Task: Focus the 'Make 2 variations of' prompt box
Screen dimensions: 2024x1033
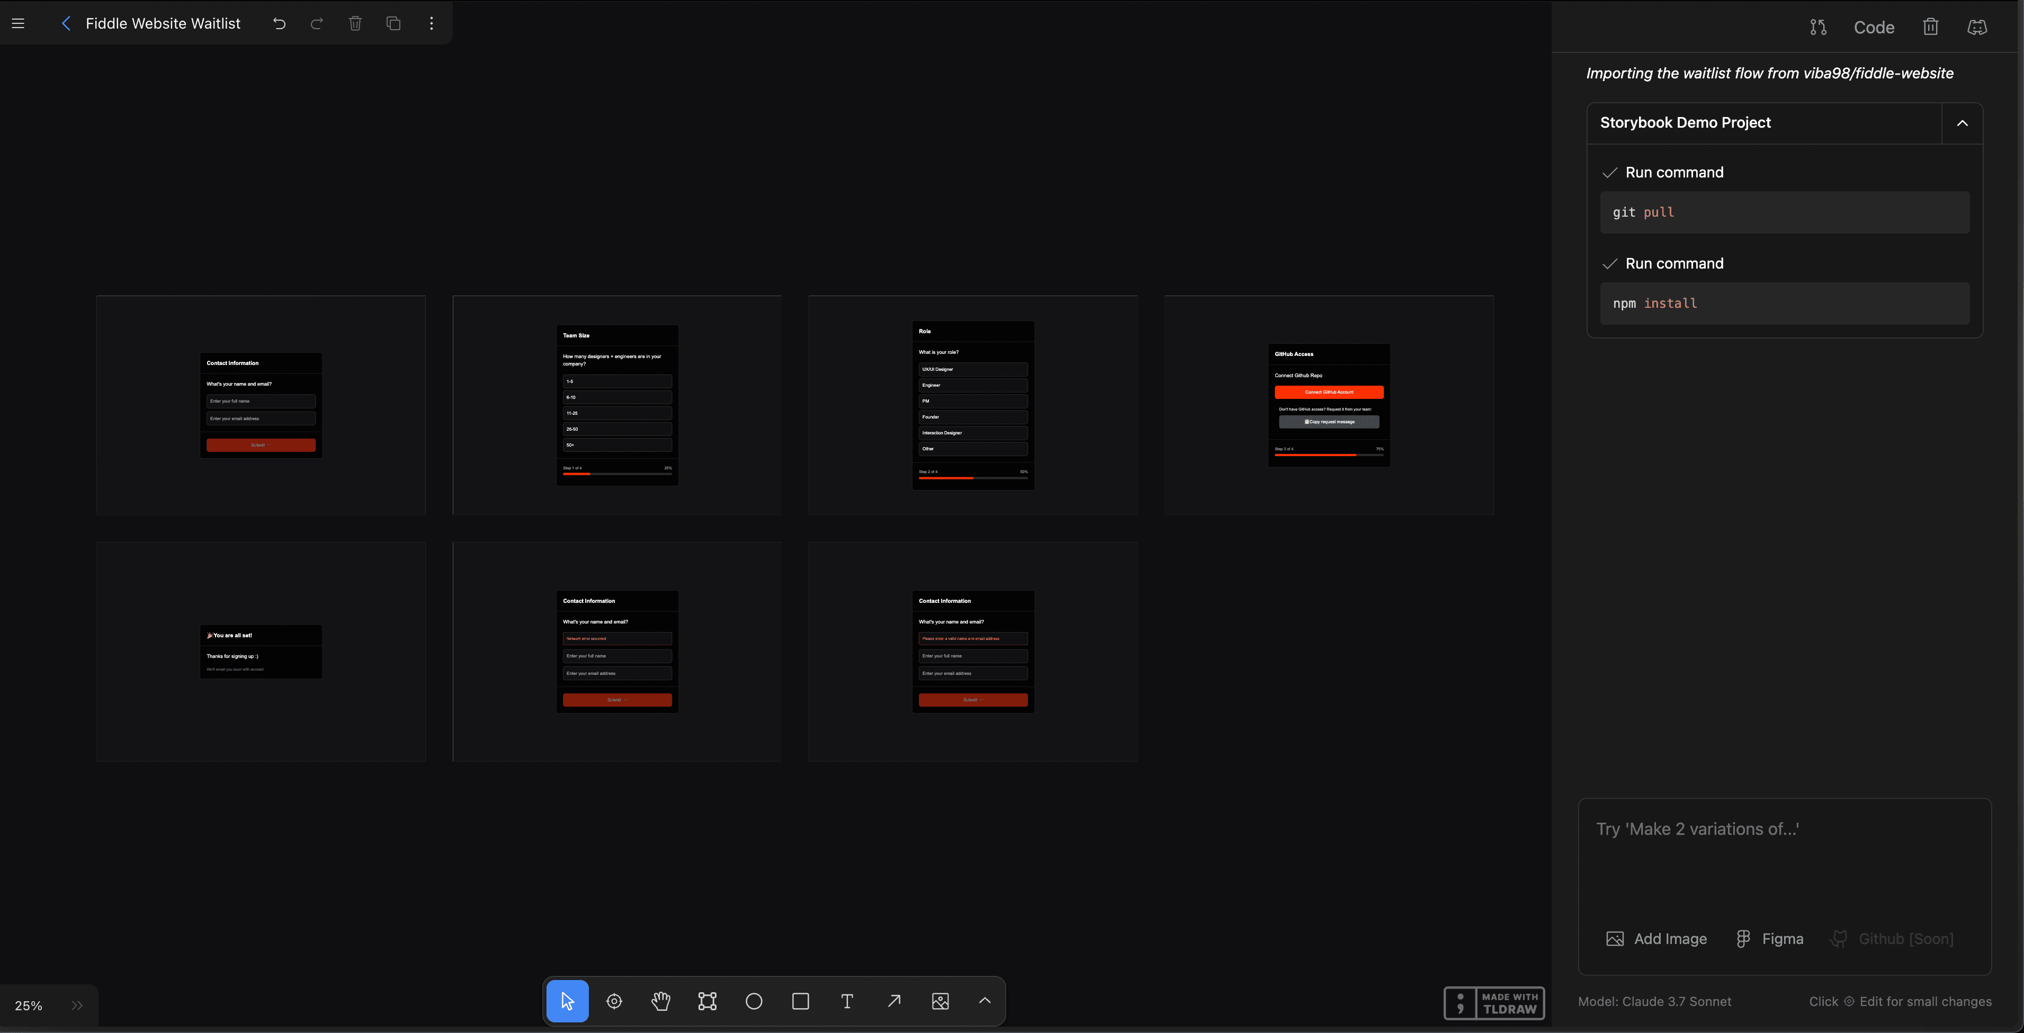Action: click(x=1784, y=857)
